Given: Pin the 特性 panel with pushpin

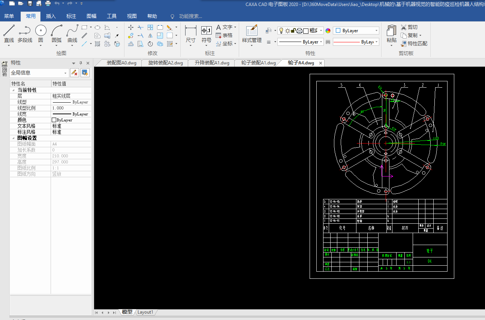Looking at the screenshot, I should pyautogui.click(x=81, y=63).
